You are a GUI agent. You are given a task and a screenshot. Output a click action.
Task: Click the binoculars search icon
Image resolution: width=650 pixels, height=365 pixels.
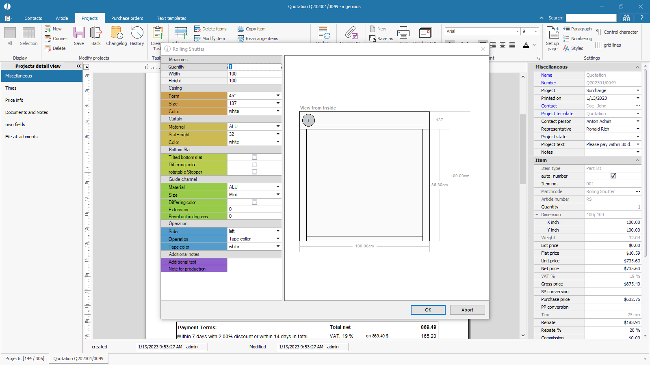pos(626,18)
